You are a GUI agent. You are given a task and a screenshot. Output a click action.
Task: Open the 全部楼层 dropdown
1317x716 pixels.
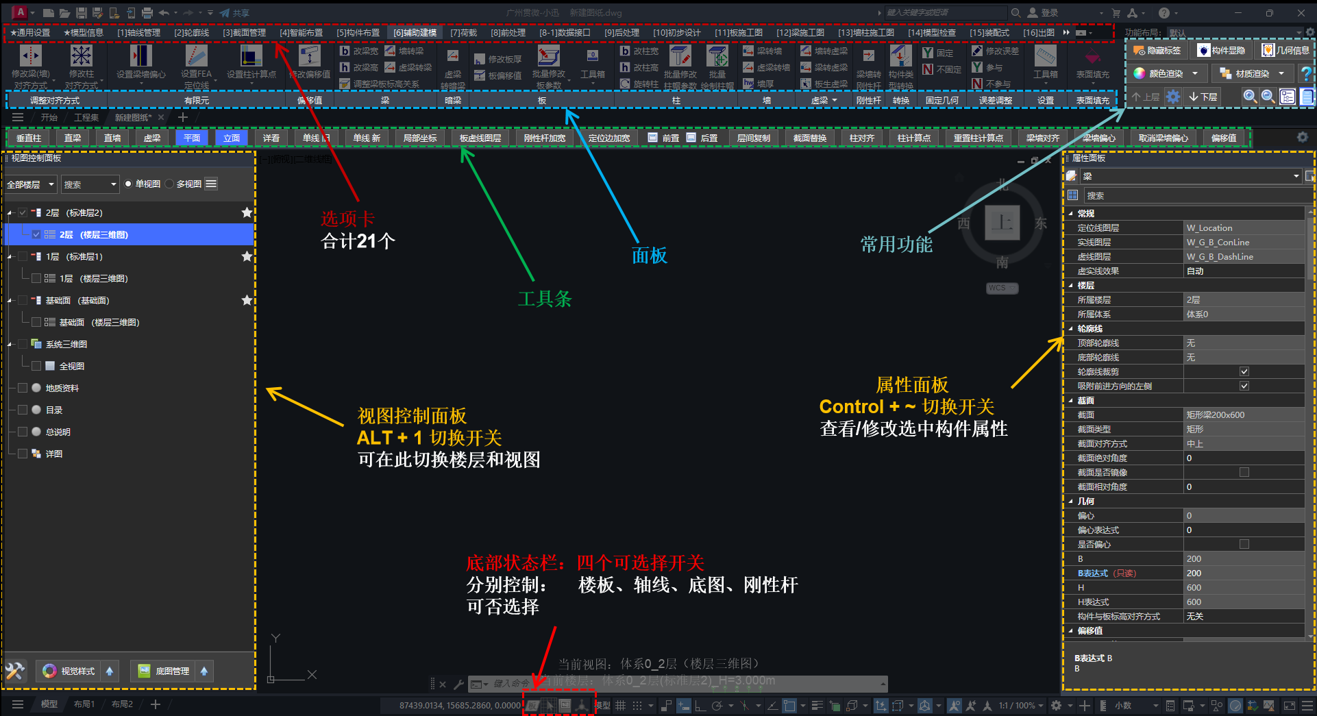(x=31, y=184)
